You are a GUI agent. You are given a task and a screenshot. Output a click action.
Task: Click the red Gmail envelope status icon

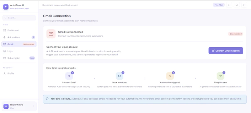(51, 34)
